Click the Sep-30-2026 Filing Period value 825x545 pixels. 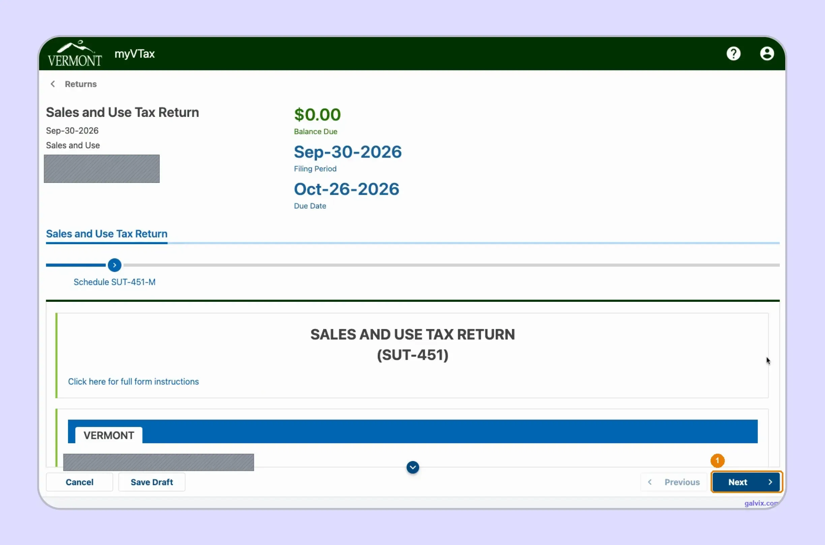click(x=348, y=152)
